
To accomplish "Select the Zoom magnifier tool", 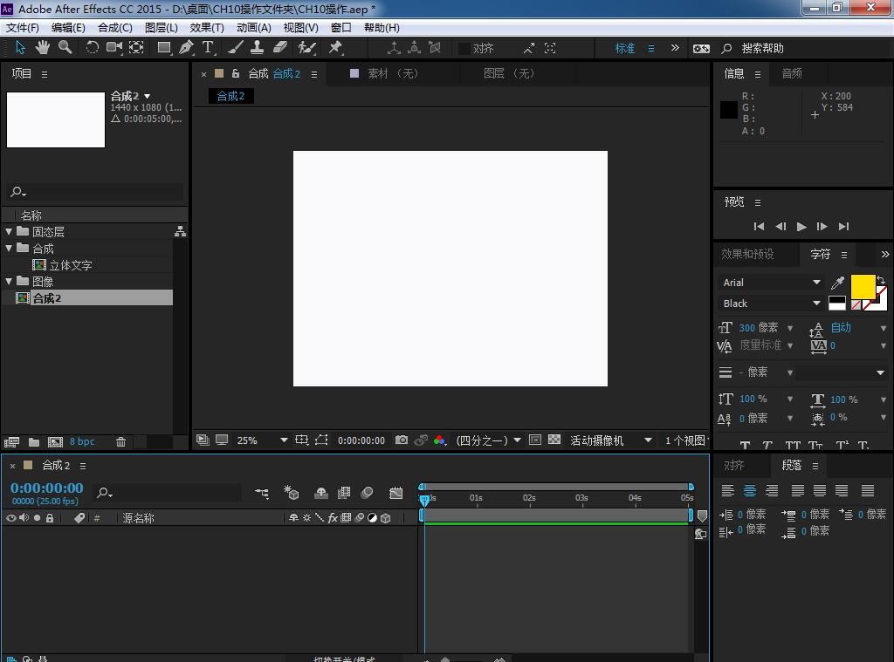I will tap(65, 48).
